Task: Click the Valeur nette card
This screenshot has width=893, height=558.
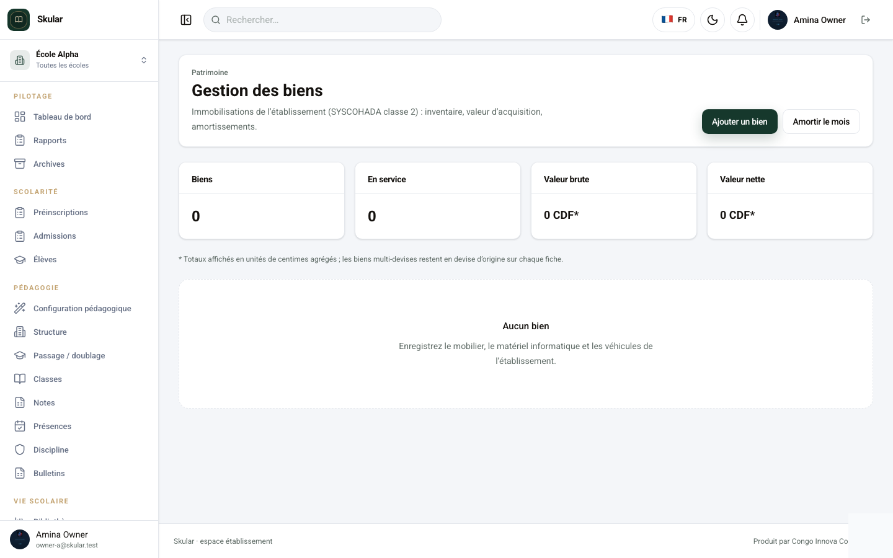Action: click(x=790, y=200)
